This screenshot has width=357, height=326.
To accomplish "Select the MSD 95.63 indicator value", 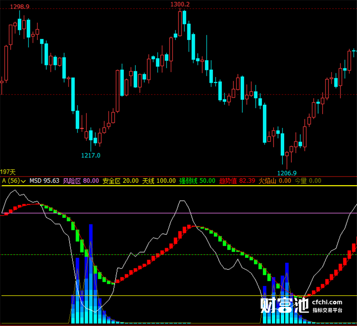I will click(44, 181).
